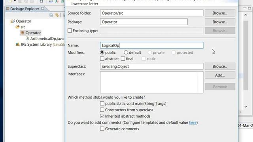The height and width of the screenshot is (142, 253).
Task: Check the abstract modifier checkbox
Action: [x=102, y=59]
